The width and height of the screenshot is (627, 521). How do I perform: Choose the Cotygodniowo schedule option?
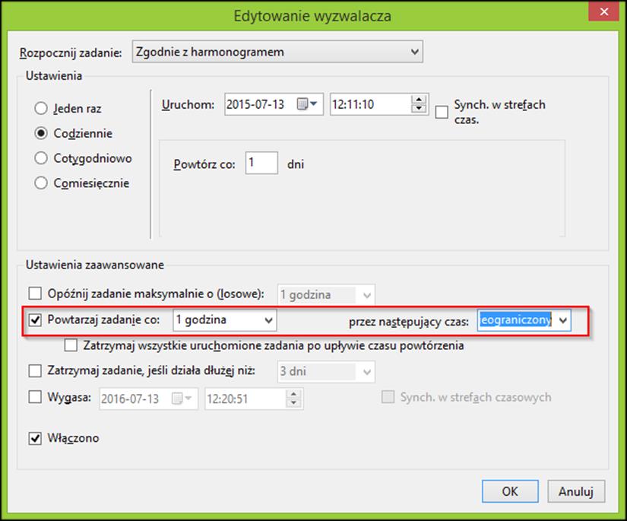(x=41, y=158)
